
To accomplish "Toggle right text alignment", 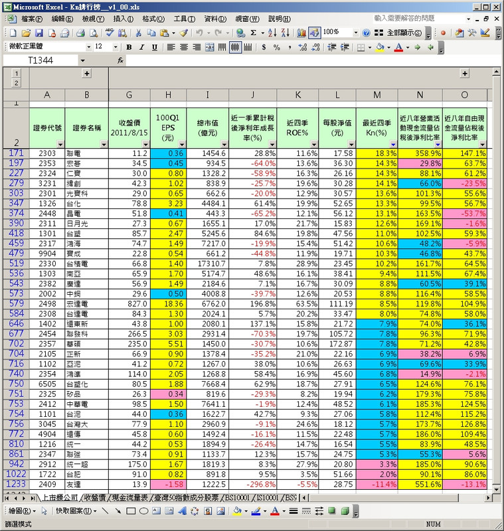I will pos(197,47).
